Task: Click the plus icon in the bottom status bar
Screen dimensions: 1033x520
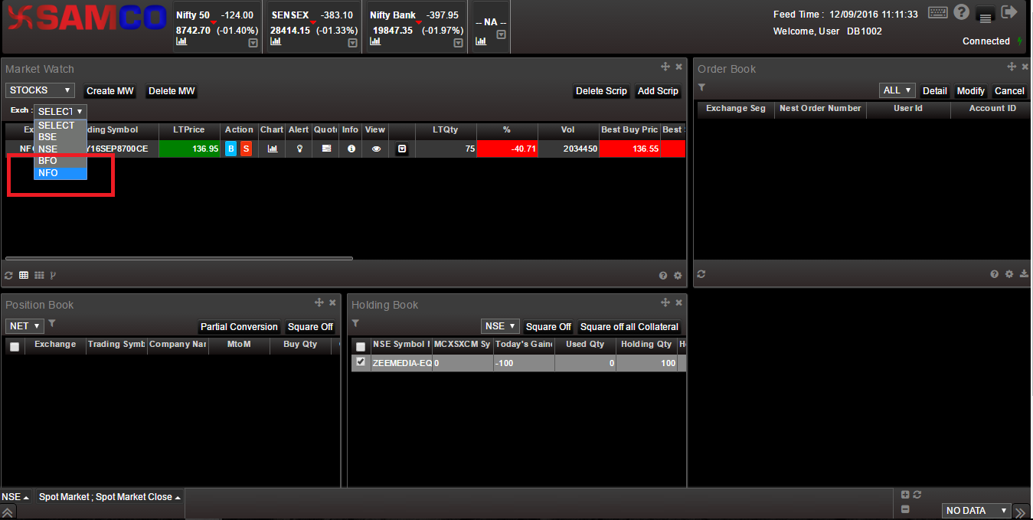Action: click(x=905, y=495)
